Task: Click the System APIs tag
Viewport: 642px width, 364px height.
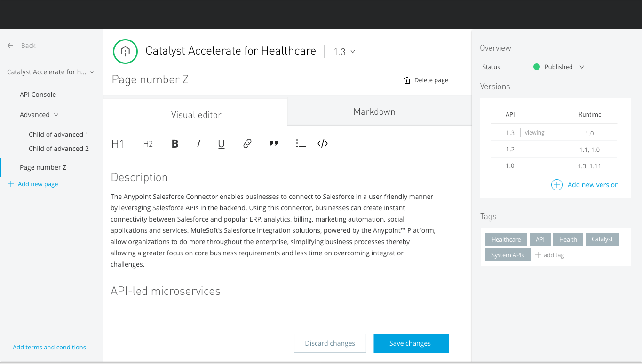Action: coord(508,255)
